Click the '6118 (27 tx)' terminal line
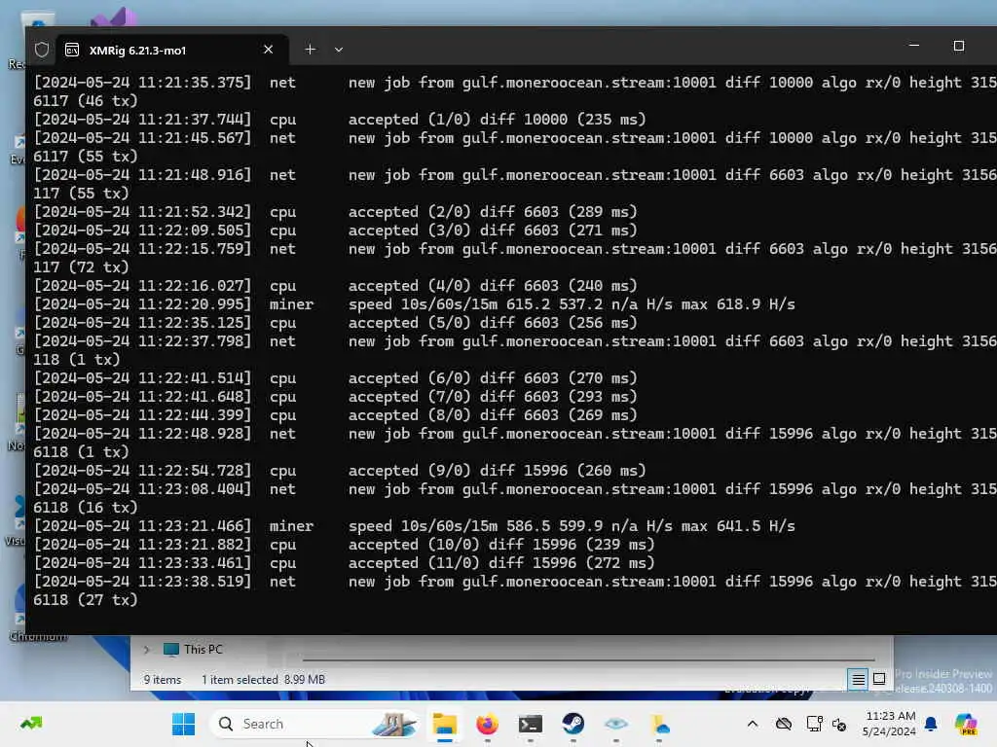This screenshot has width=997, height=747. point(86,599)
